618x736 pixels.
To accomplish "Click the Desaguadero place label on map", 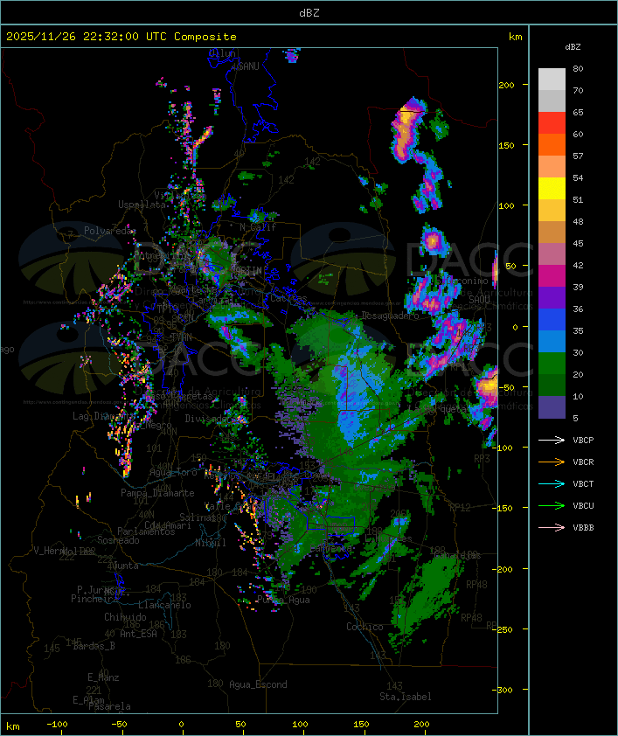I will tap(390, 316).
